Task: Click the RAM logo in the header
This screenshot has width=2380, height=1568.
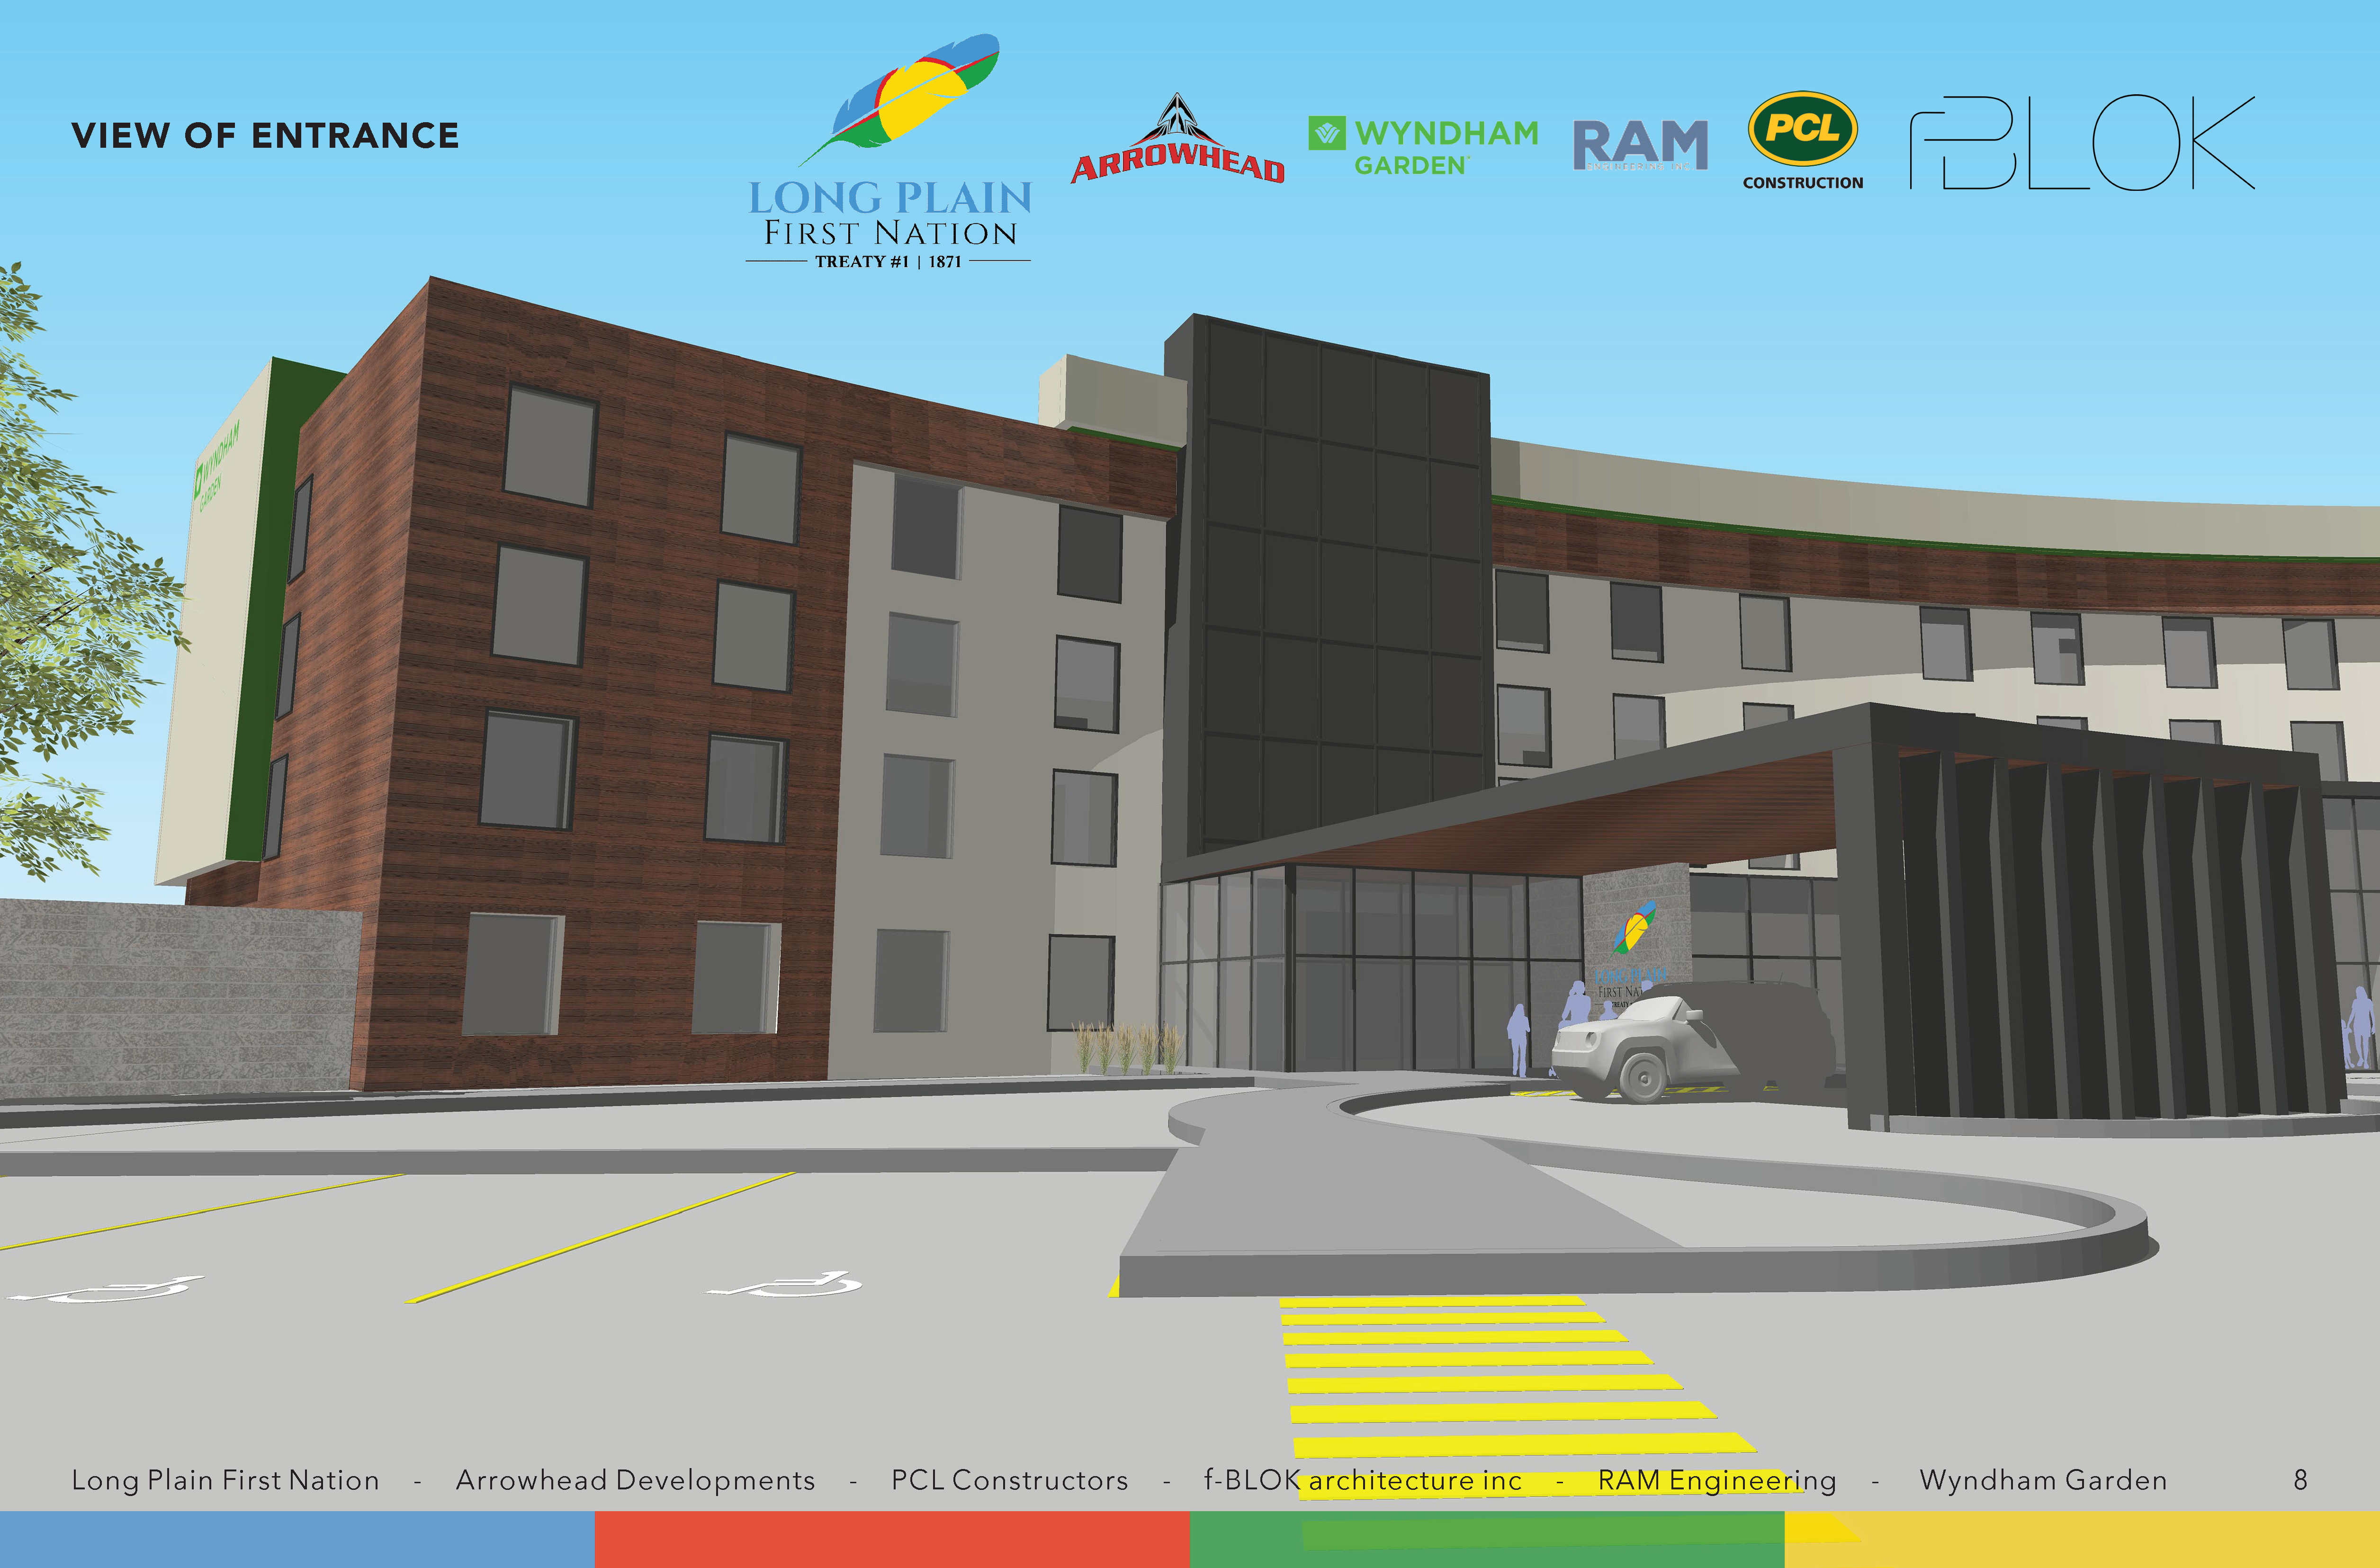Action: pyautogui.click(x=1640, y=145)
